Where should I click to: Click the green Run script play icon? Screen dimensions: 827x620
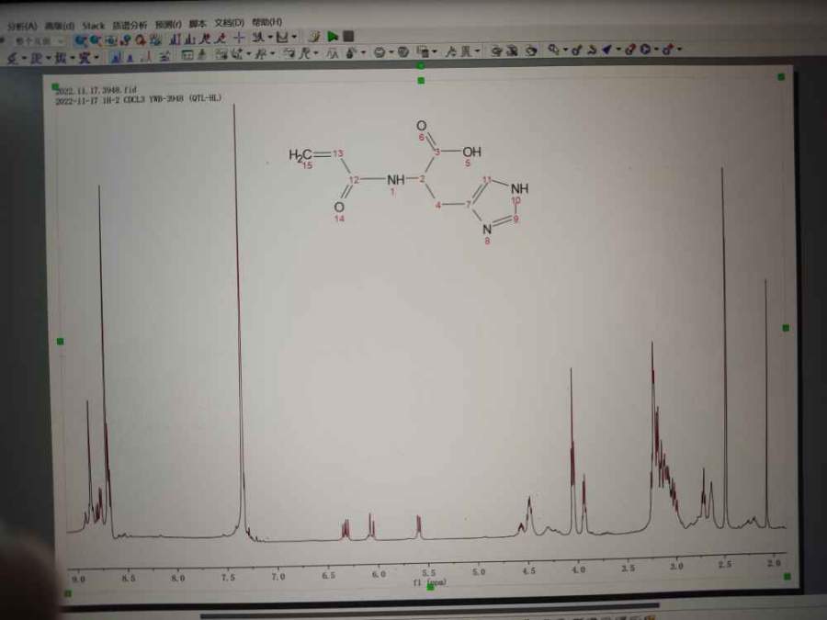(333, 37)
